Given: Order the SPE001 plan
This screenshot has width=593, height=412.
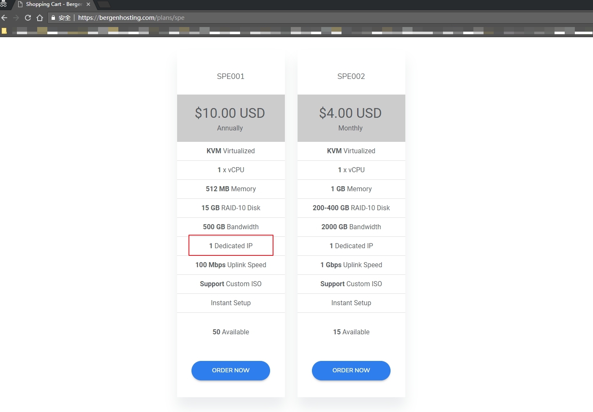Looking at the screenshot, I should [x=231, y=370].
